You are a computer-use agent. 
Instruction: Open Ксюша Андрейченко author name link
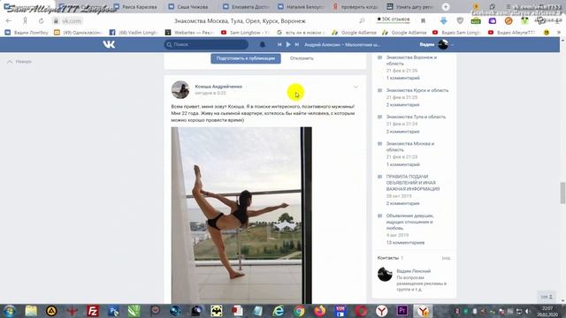[218, 87]
